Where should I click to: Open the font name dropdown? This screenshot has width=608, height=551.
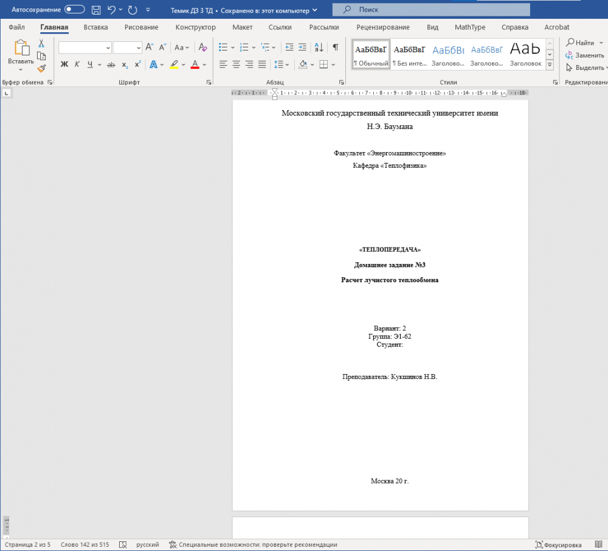[x=108, y=47]
